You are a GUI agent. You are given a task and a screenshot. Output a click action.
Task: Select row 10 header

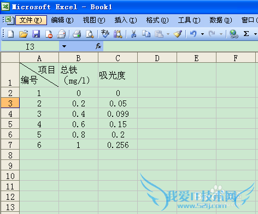click(10, 176)
